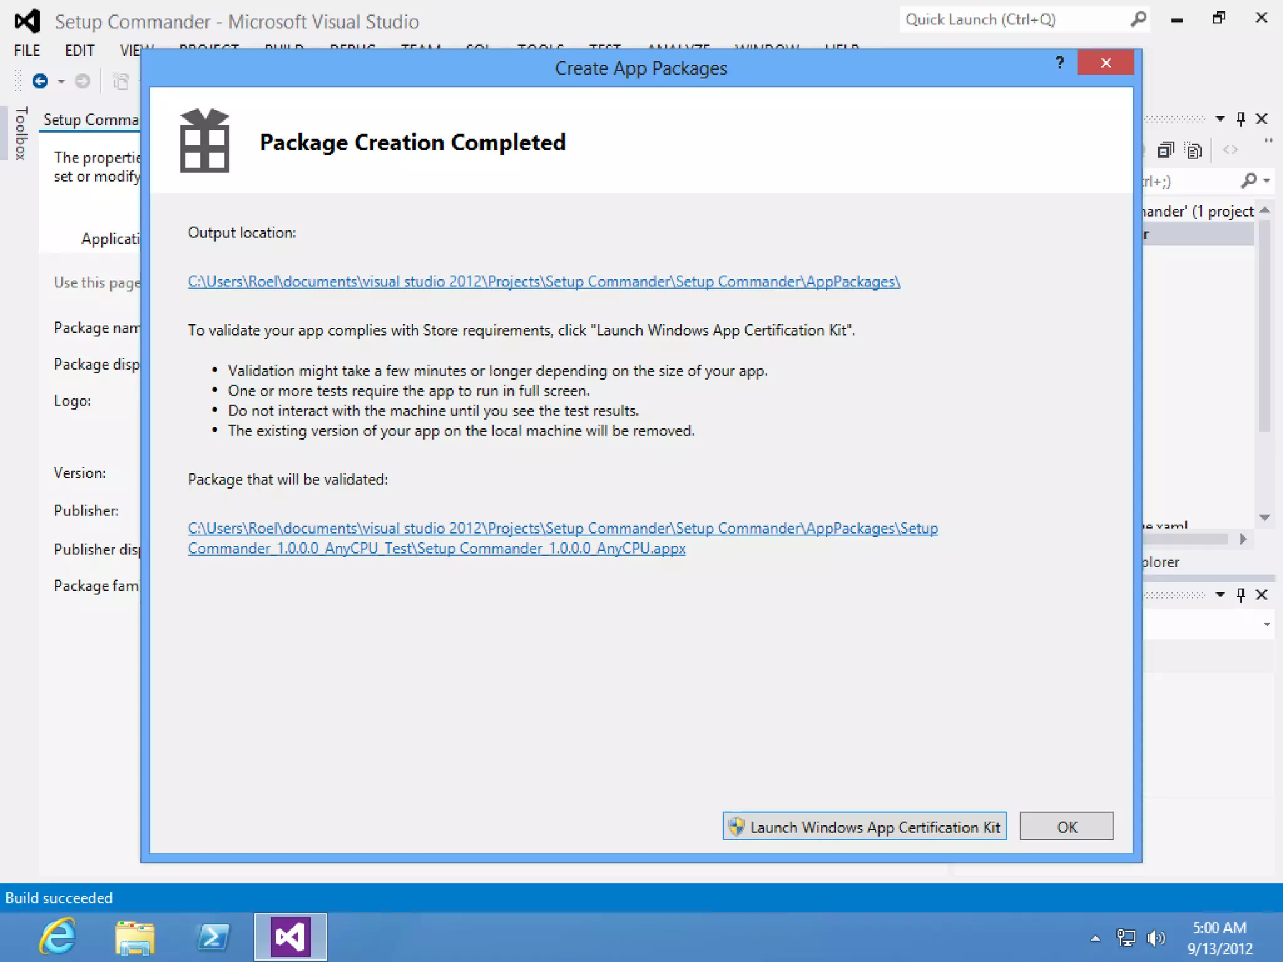Open the EDIT menu
Screen dimensions: 1283x962
click(80, 51)
